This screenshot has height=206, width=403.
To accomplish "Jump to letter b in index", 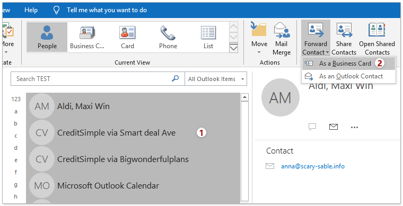I will point(16,123).
